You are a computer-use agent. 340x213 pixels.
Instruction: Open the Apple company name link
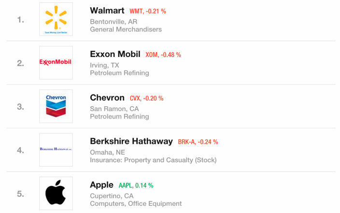pos(102,185)
